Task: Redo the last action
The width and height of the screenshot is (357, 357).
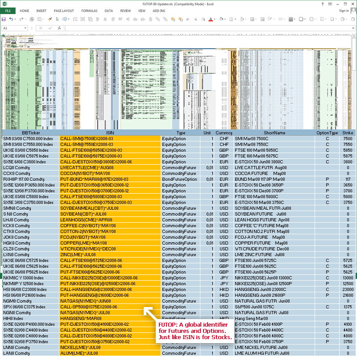Action: coord(21,19)
